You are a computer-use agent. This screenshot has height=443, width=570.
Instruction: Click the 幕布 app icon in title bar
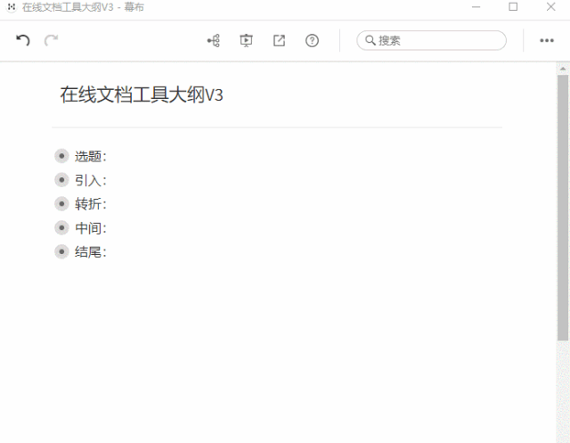(x=12, y=7)
